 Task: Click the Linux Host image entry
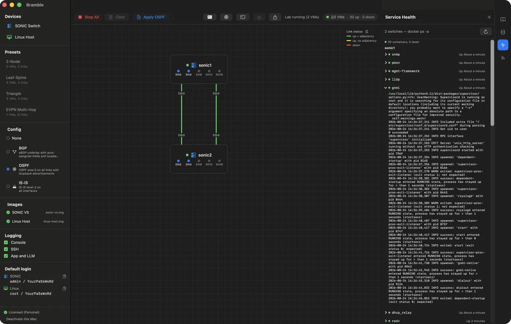click(x=35, y=221)
